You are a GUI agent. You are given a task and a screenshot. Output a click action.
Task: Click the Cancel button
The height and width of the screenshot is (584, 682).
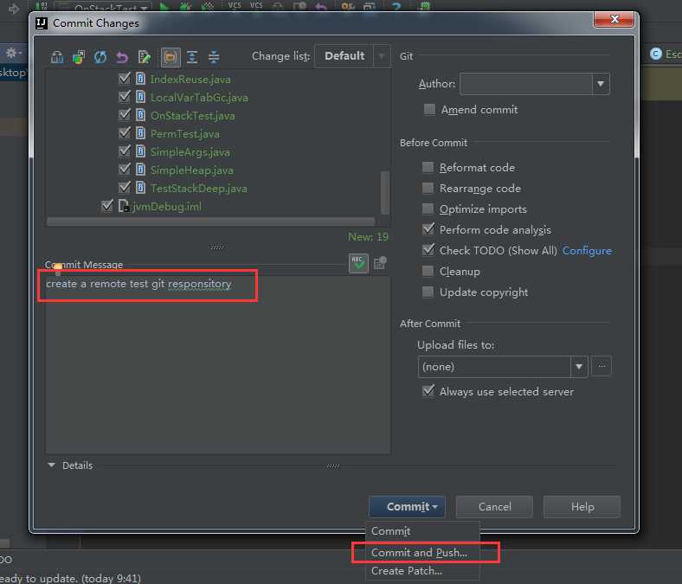pos(494,507)
